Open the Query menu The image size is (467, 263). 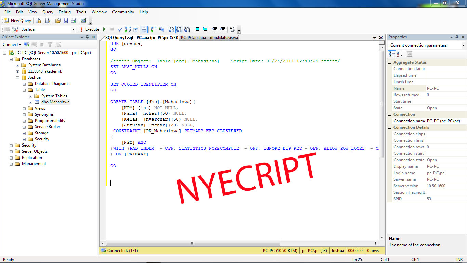tap(48, 12)
